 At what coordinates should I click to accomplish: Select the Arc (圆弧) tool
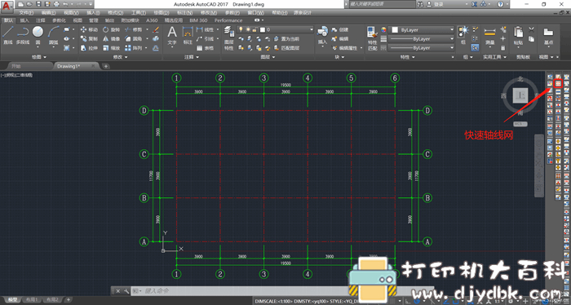pos(54,36)
